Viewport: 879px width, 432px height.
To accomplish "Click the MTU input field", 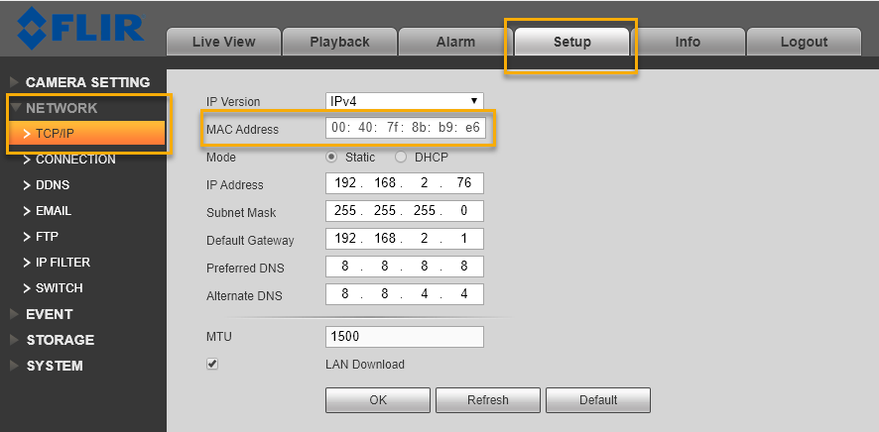I will (x=404, y=338).
